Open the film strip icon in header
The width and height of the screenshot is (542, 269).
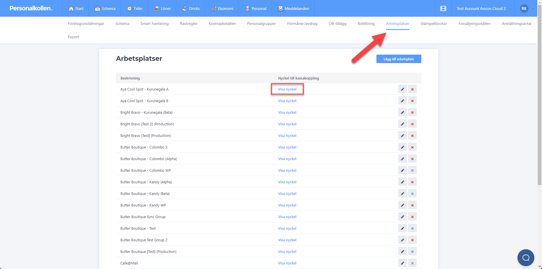tap(443, 8)
